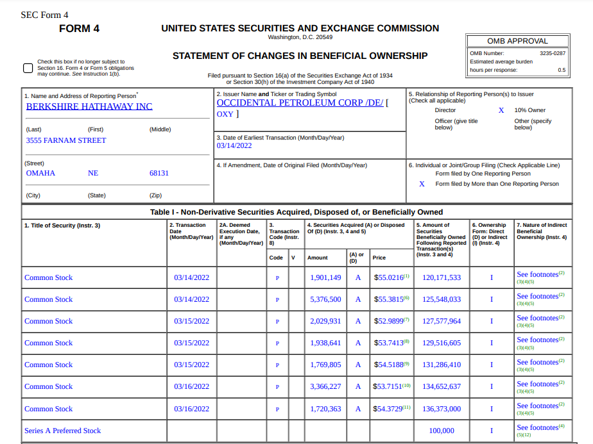Open See footnotes for the 1,938,641 row

pos(537,340)
